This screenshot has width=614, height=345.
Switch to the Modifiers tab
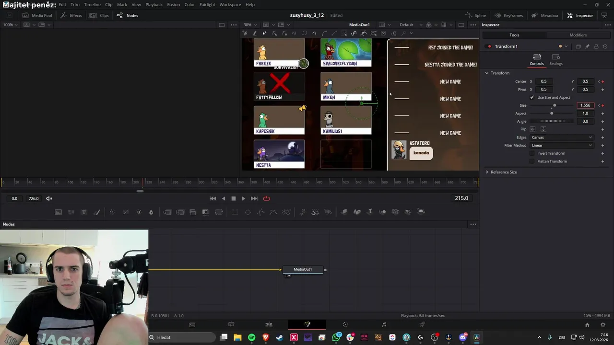click(578, 35)
